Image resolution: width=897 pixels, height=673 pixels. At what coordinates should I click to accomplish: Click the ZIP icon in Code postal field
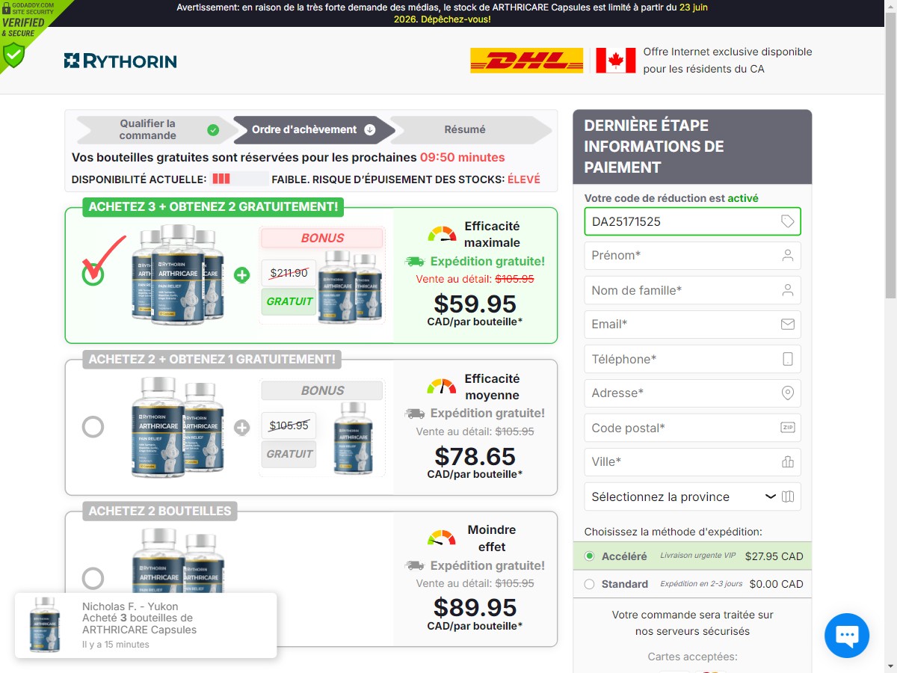[x=787, y=428]
